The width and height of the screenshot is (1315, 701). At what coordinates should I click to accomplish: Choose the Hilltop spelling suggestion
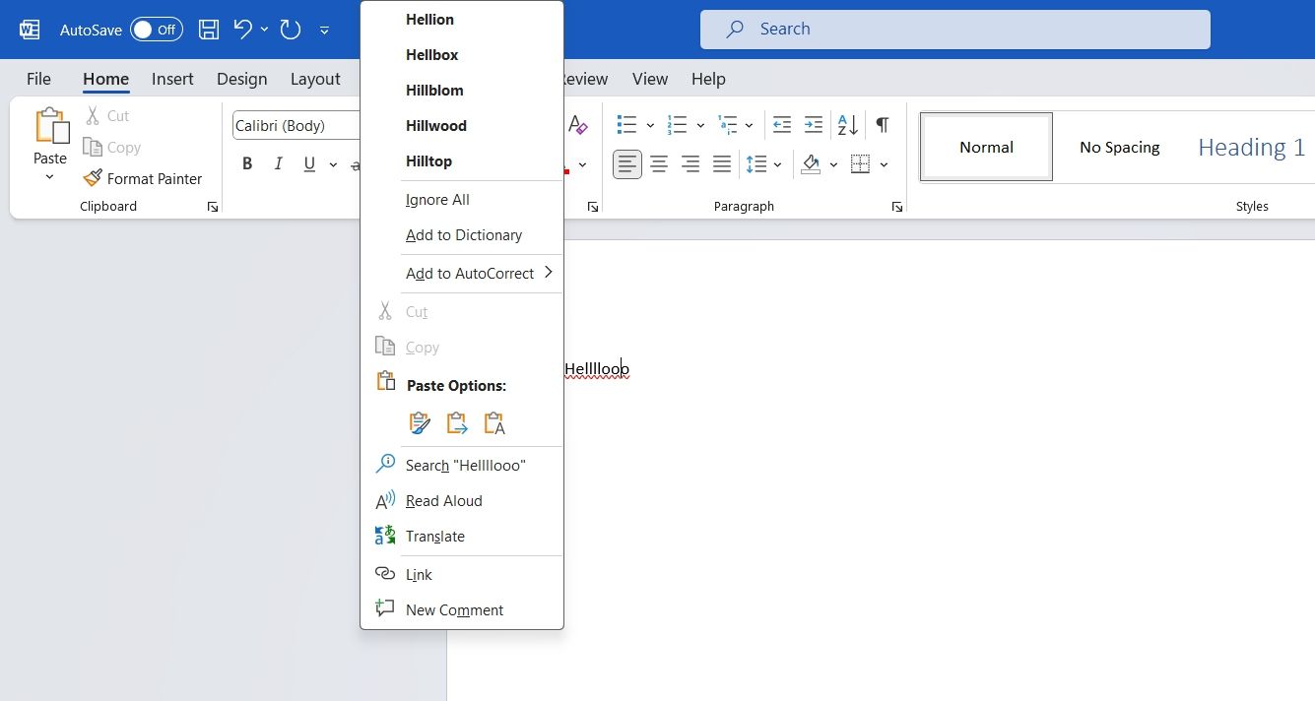pos(428,160)
